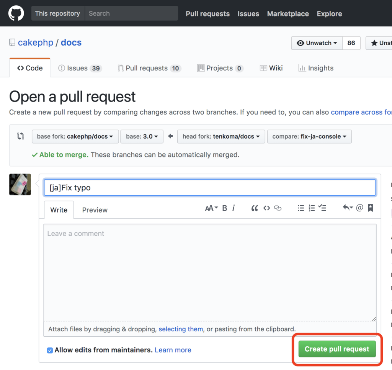Open the cakephp owner link
This screenshot has width=392, height=370.
click(36, 43)
